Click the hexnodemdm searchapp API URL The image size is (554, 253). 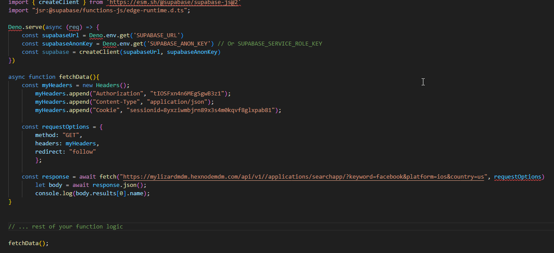(x=304, y=177)
